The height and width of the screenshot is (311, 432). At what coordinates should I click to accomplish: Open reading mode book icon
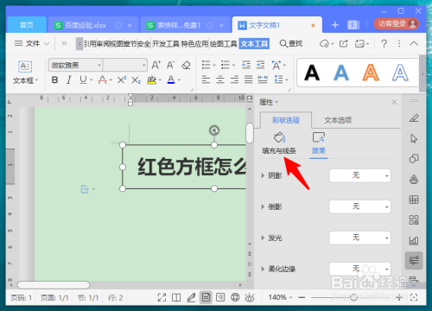click(x=176, y=297)
